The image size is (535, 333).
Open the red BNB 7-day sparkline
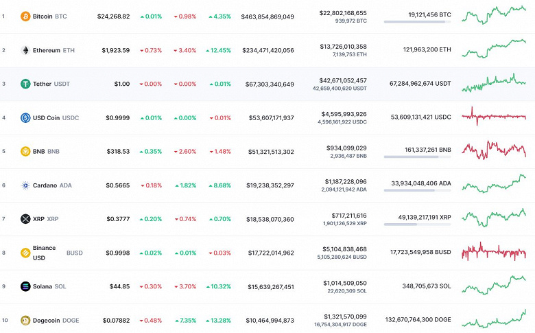coord(494,150)
